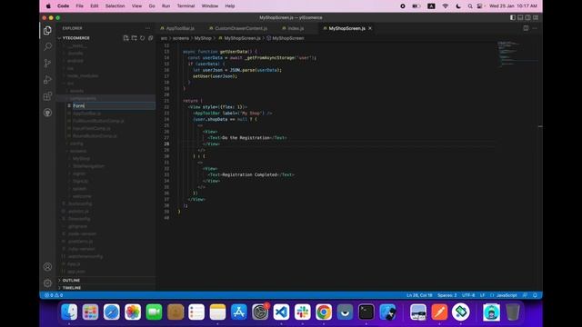
Task: Open Visual Studio Code from the Dock
Action: click(281, 312)
